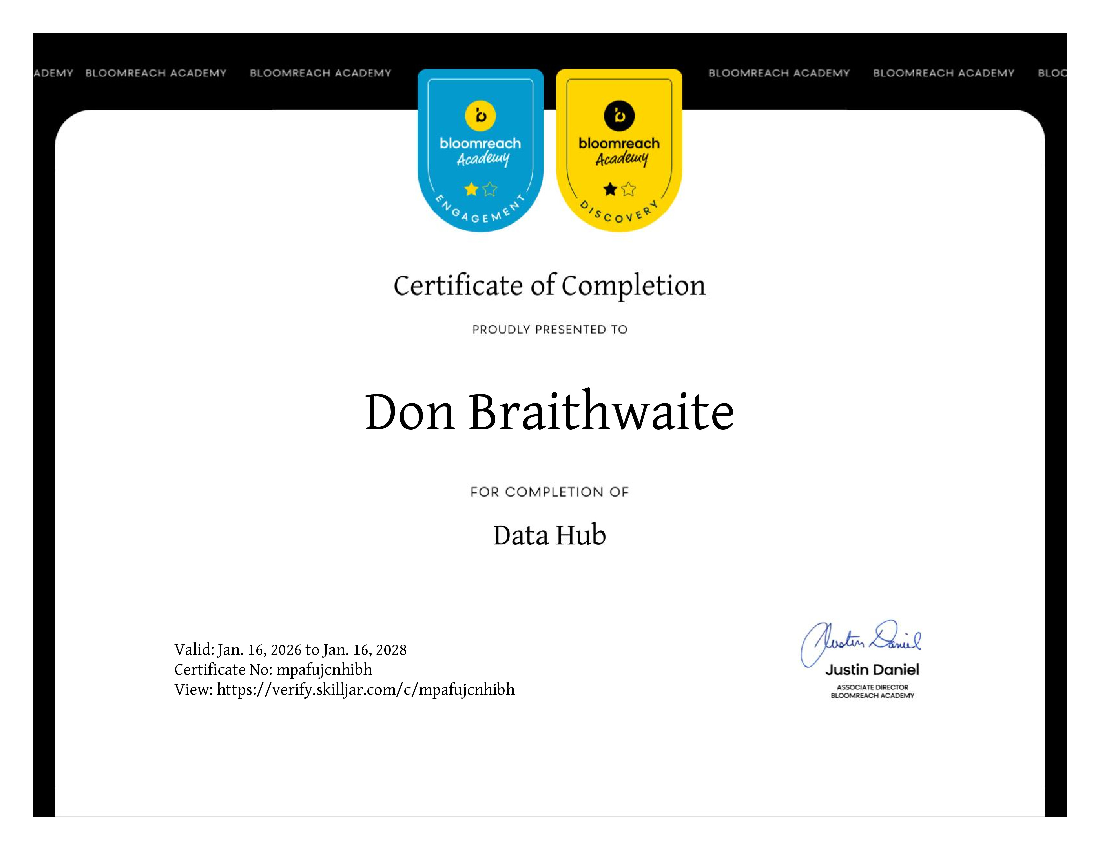The image size is (1100, 850).
Task: Click the "Certificate No: mpafujcnhibh" line
Action: pos(273,670)
